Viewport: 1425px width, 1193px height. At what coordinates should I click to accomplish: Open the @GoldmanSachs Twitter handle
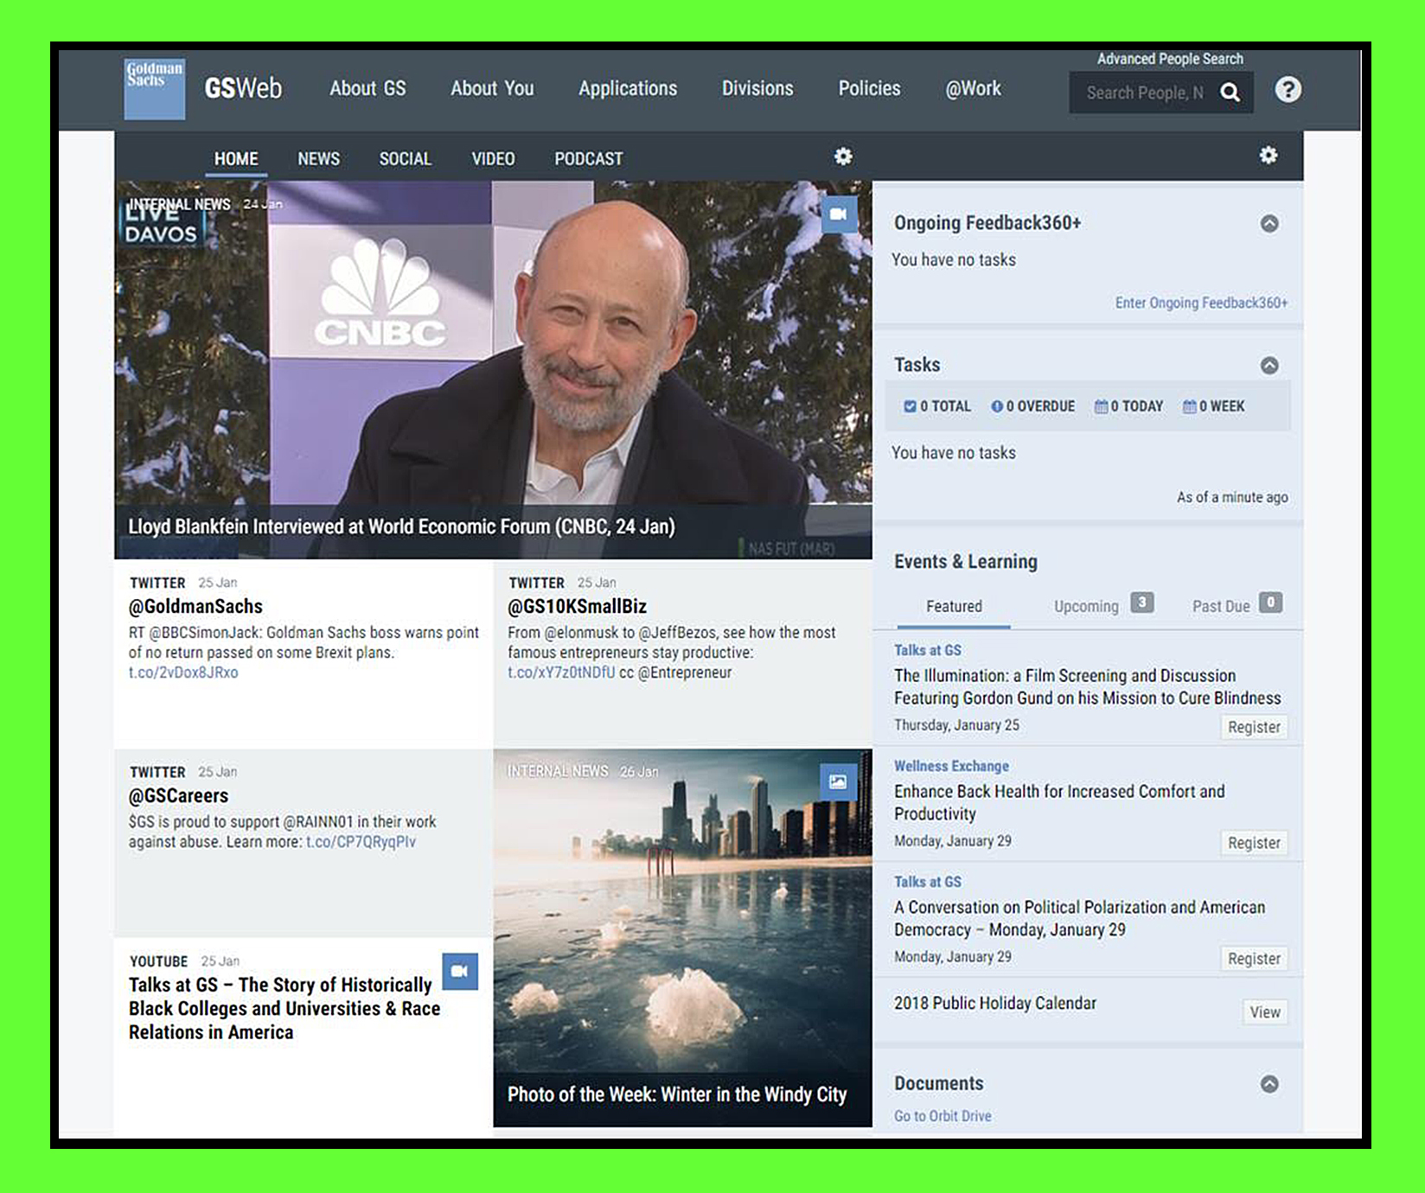195,607
